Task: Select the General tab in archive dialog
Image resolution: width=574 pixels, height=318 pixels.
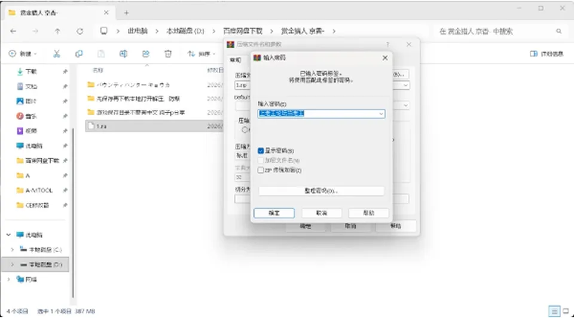Action: (236, 60)
